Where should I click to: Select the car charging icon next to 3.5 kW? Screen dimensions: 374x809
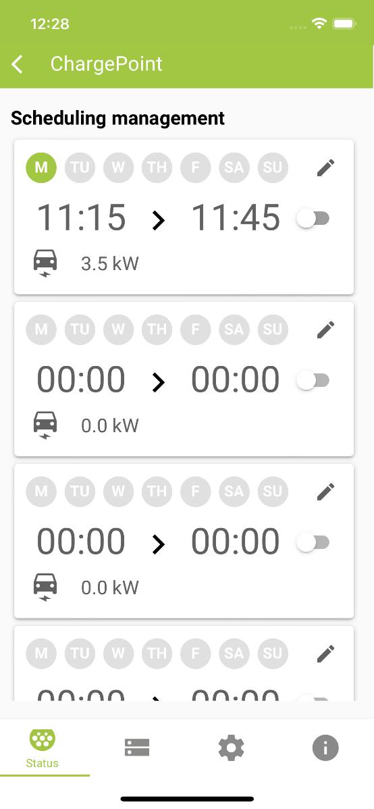(45, 263)
